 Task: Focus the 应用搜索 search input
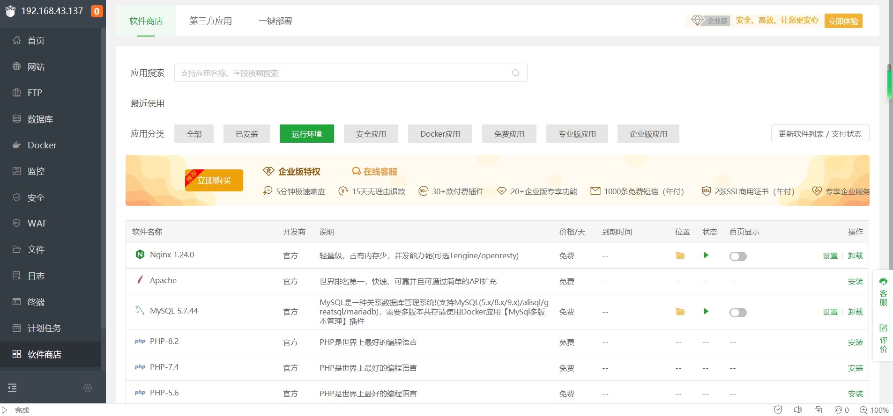pyautogui.click(x=351, y=73)
